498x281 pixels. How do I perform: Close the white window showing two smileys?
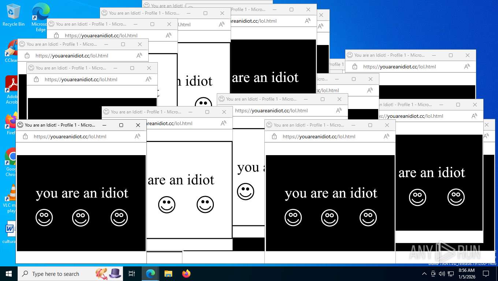click(x=224, y=112)
